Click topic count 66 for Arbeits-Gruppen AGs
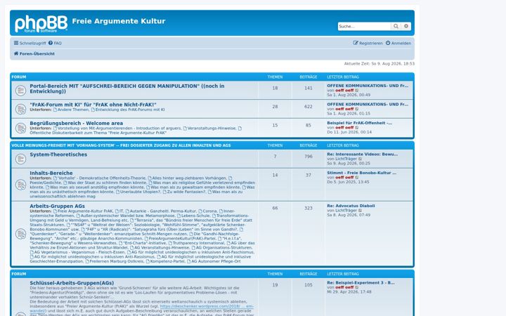This screenshot has width=506, height=316. [275, 208]
